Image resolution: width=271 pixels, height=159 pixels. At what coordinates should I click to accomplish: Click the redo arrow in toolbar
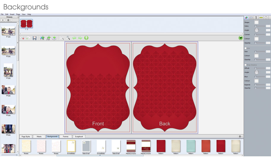coord(28,38)
